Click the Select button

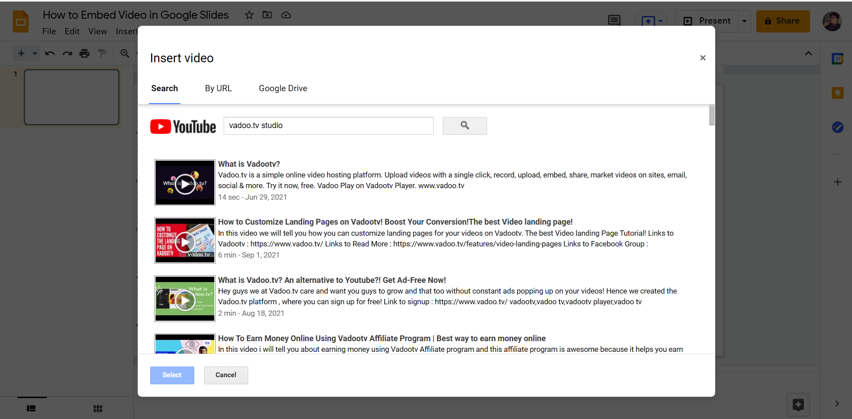[x=172, y=375]
